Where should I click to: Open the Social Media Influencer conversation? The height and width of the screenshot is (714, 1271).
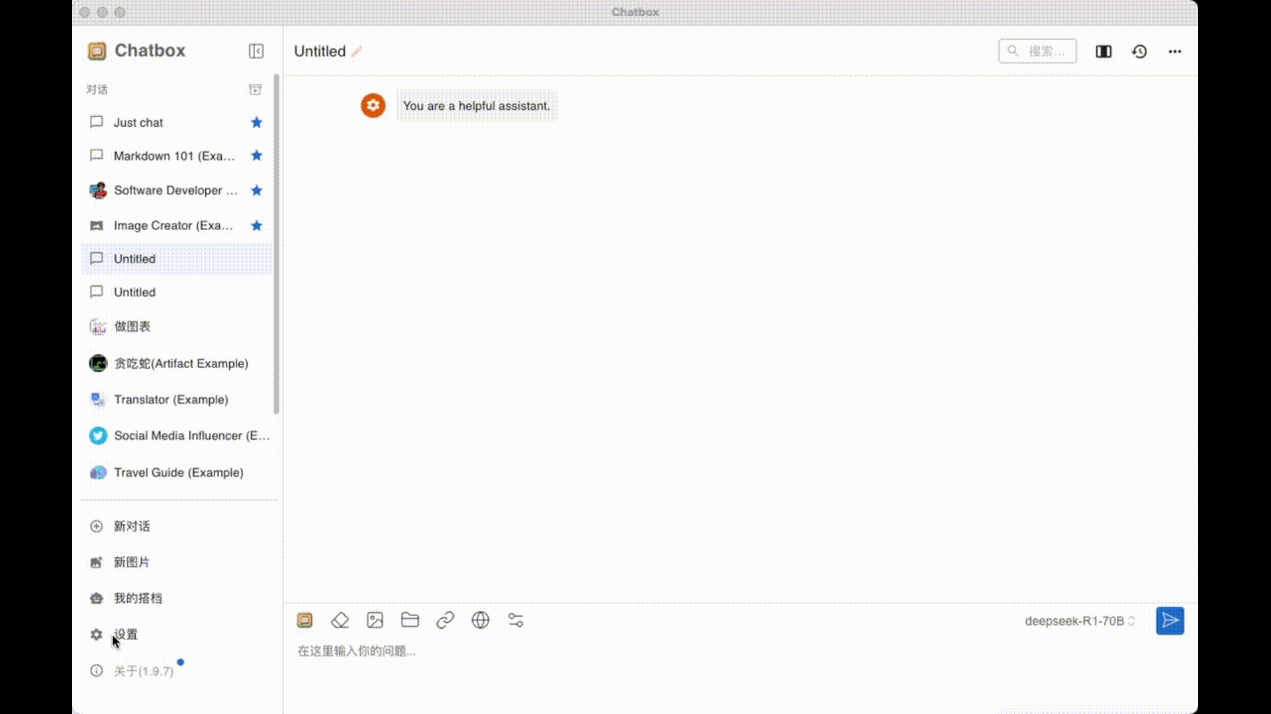click(x=176, y=436)
